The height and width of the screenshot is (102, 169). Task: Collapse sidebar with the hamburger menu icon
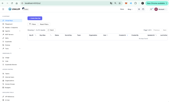tap(3, 9)
